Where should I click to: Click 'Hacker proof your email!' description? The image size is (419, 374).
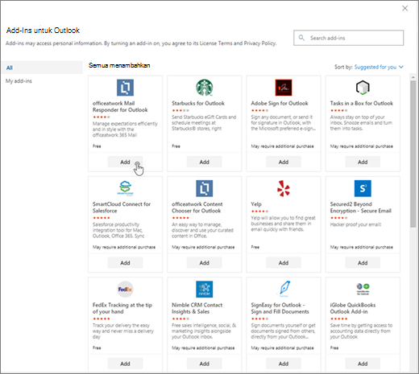pos(355,224)
